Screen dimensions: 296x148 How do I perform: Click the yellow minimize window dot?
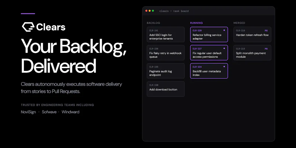pyautogui.click(x=149, y=11)
